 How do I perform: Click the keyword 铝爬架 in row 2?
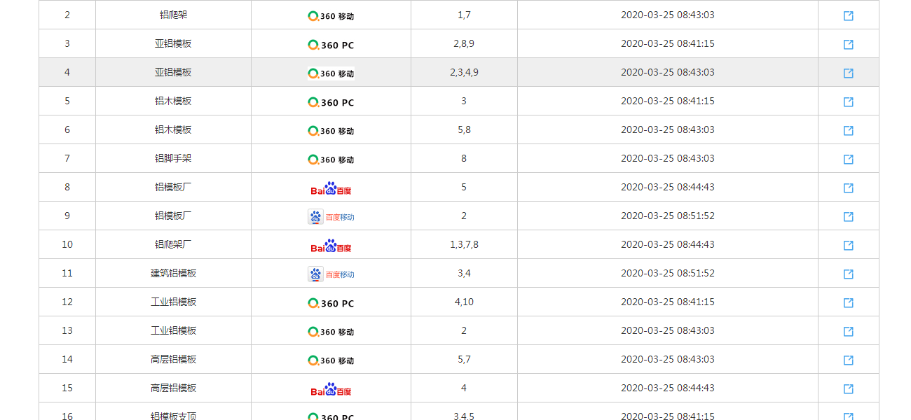173,15
